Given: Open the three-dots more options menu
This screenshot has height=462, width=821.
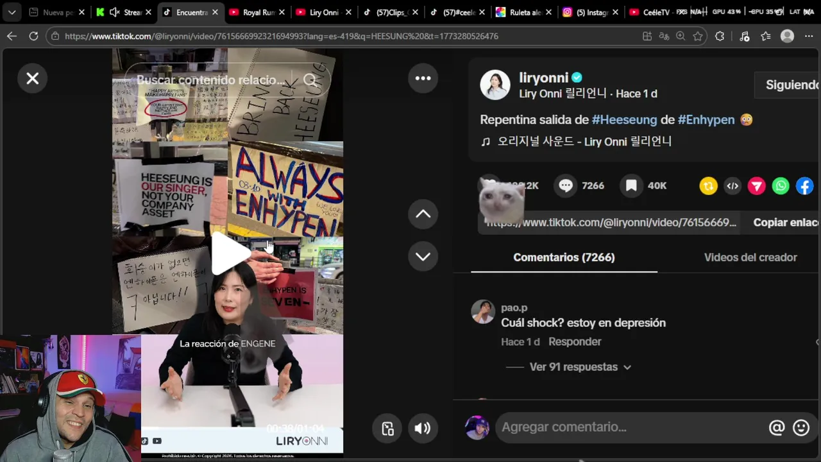Looking at the screenshot, I should tap(423, 78).
